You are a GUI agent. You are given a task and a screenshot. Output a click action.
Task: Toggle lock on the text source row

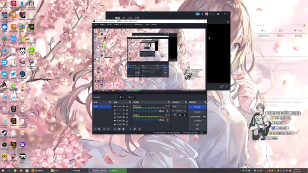pyautogui.click(x=127, y=110)
